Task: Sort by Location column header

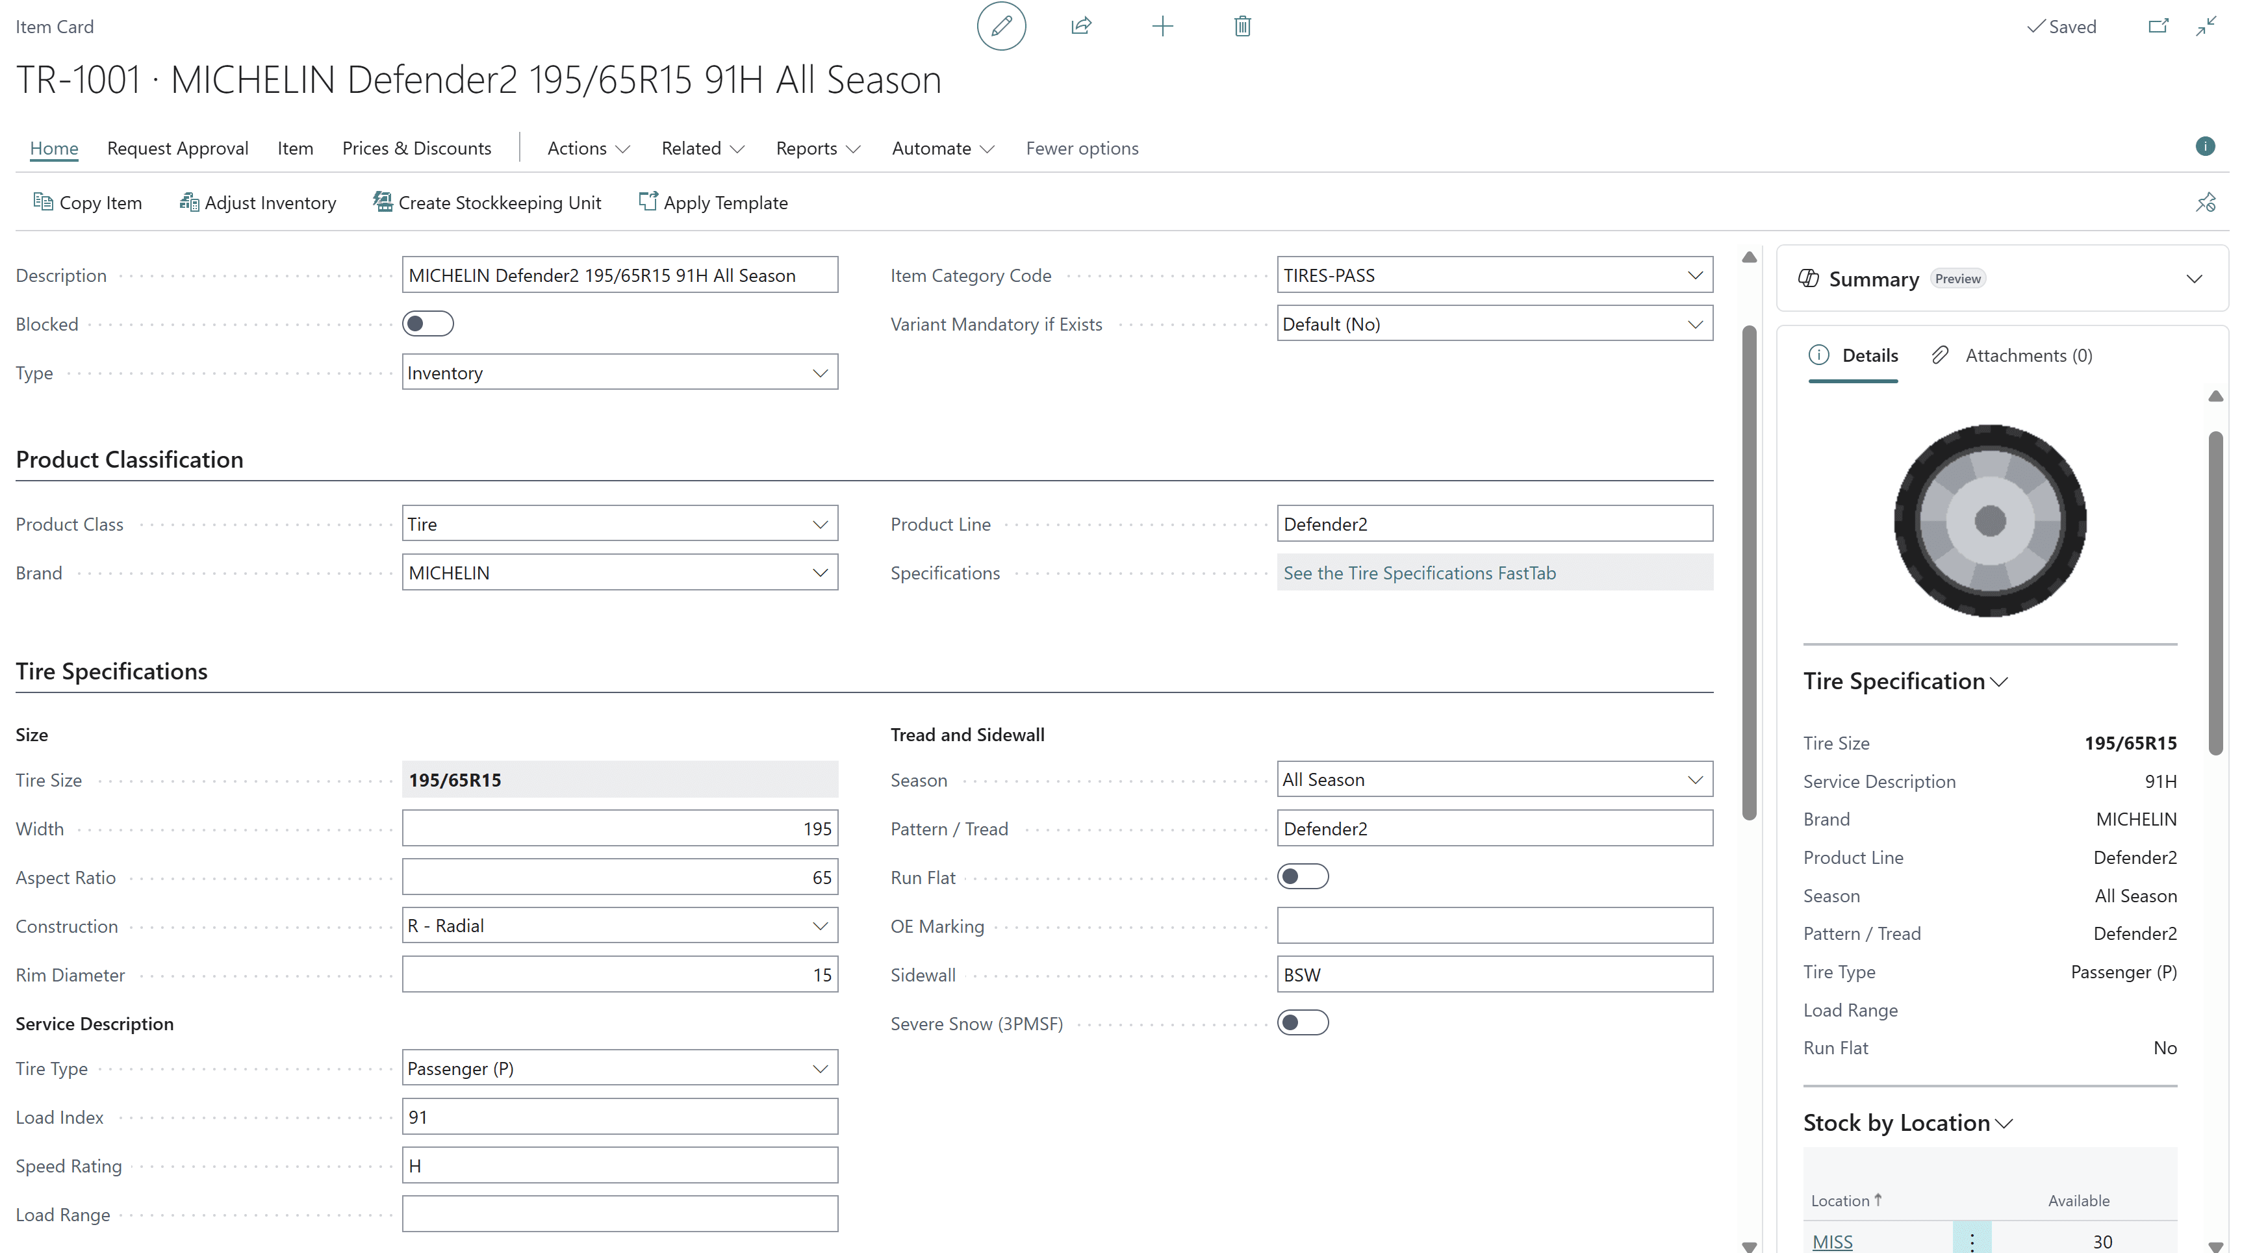Action: (x=1846, y=1200)
